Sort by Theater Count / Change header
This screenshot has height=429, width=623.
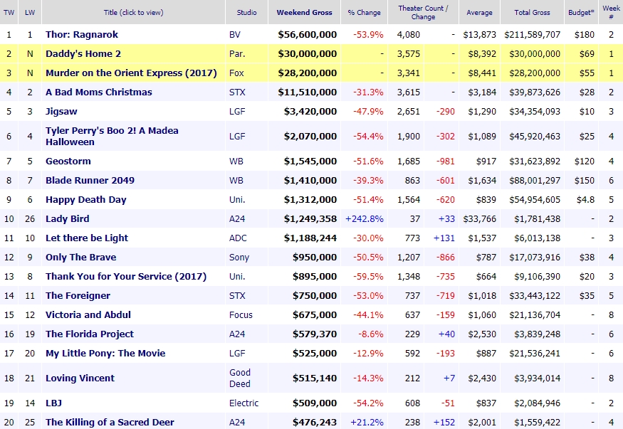(x=423, y=12)
